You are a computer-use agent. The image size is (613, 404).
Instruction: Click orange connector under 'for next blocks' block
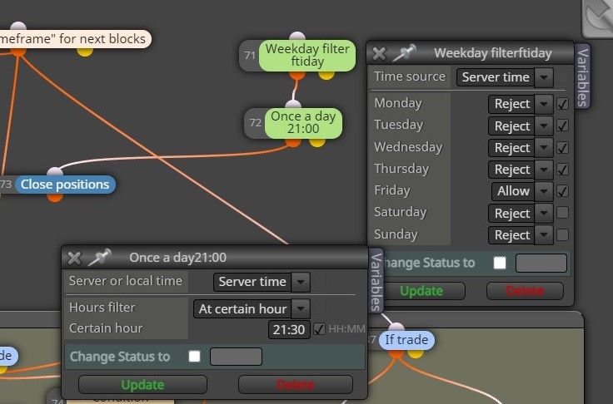18,52
